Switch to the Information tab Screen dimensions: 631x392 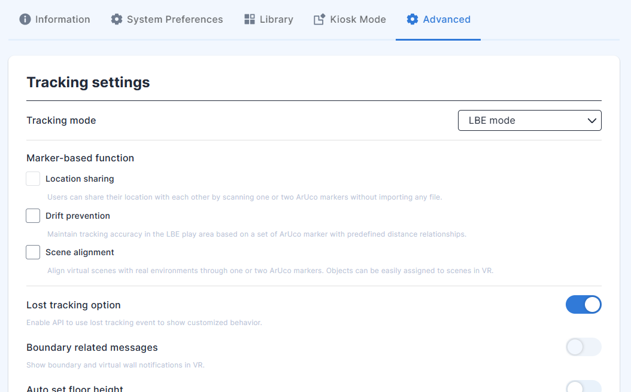[x=62, y=19]
